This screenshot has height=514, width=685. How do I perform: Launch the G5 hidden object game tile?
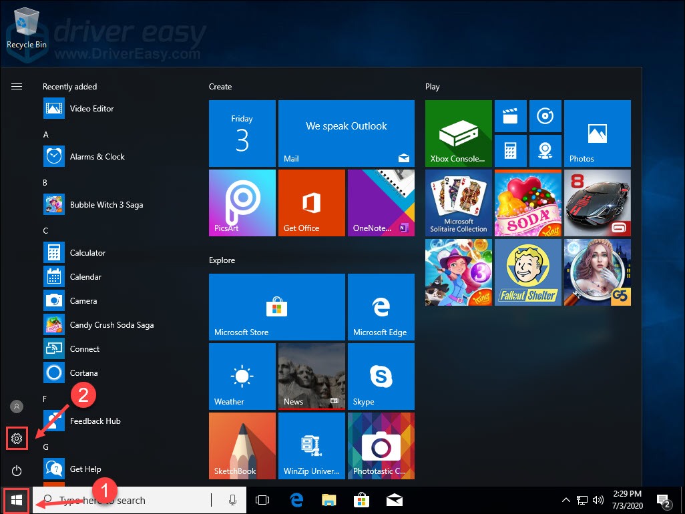pos(597,272)
